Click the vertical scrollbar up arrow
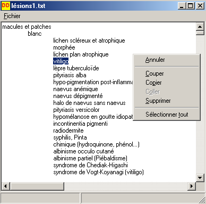The height and width of the screenshot is (204, 206). pos(200,27)
